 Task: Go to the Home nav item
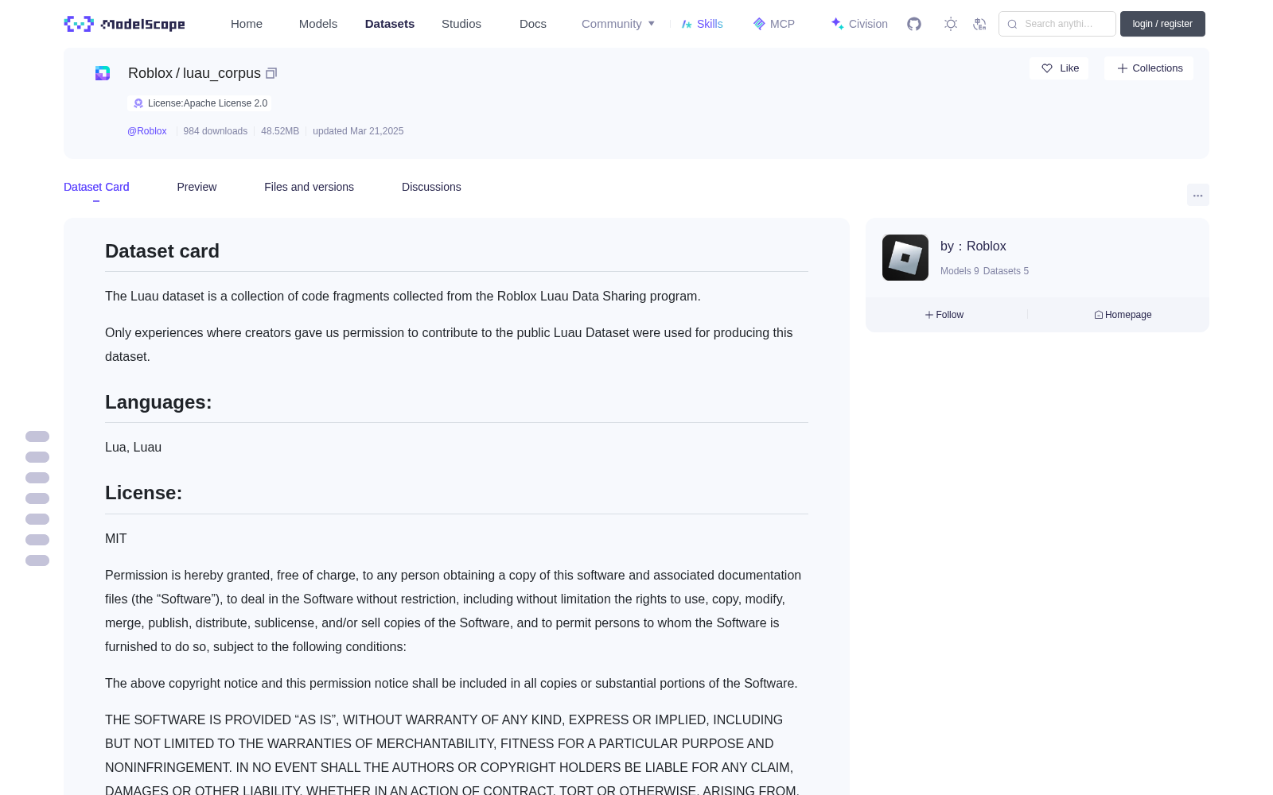(247, 24)
